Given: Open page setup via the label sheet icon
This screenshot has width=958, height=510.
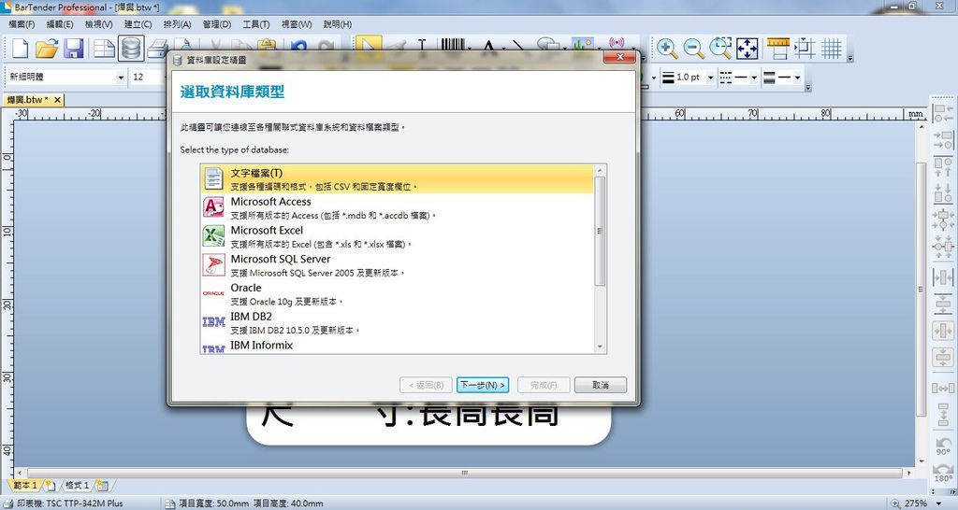Looking at the screenshot, I should (104, 49).
